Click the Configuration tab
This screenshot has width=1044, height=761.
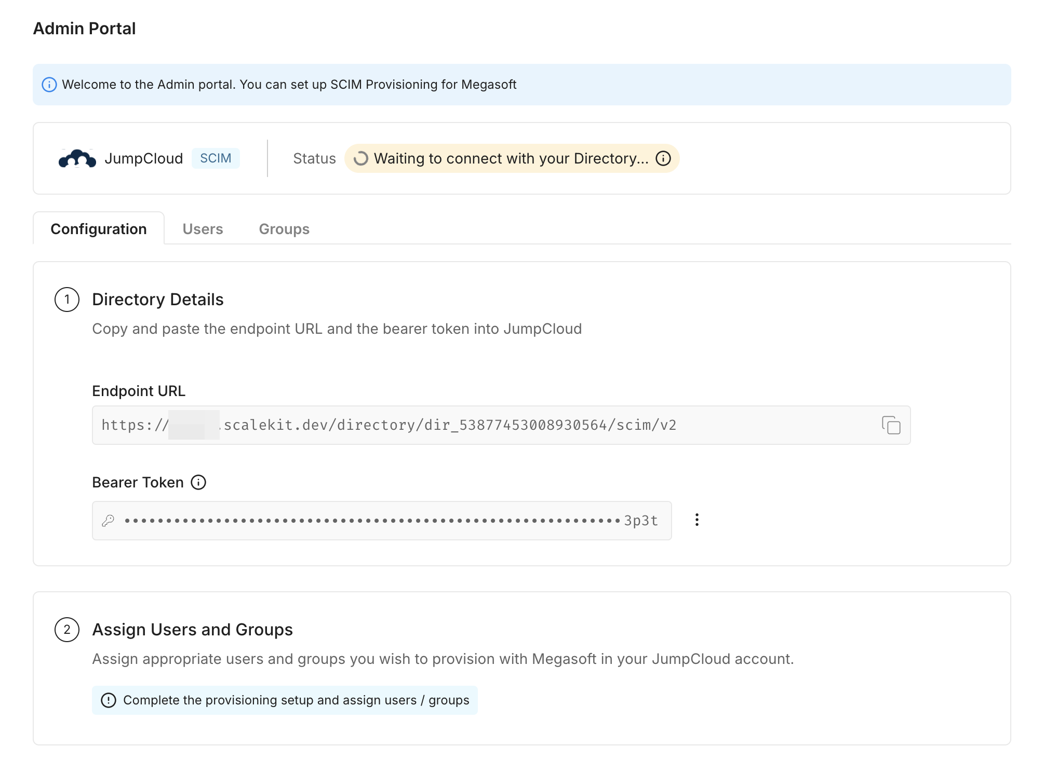pyautogui.click(x=99, y=228)
